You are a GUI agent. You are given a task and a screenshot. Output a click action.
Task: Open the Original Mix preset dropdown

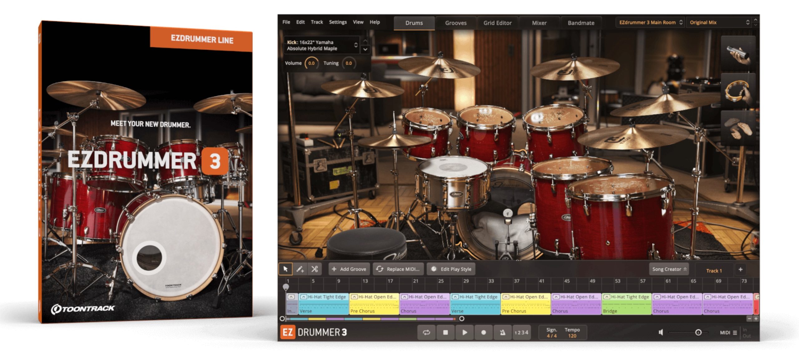tap(719, 22)
